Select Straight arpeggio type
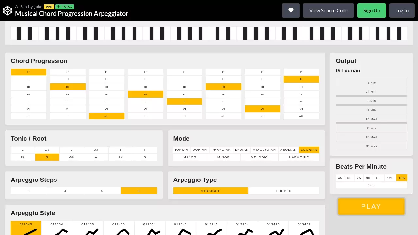 tap(211, 191)
